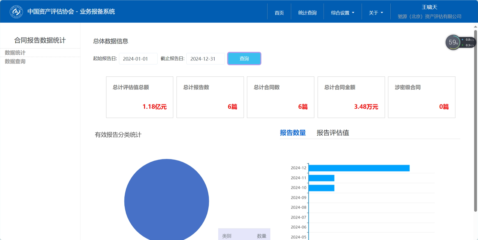Select 数据查询 in the sidebar
The width and height of the screenshot is (478, 240).
click(x=15, y=61)
